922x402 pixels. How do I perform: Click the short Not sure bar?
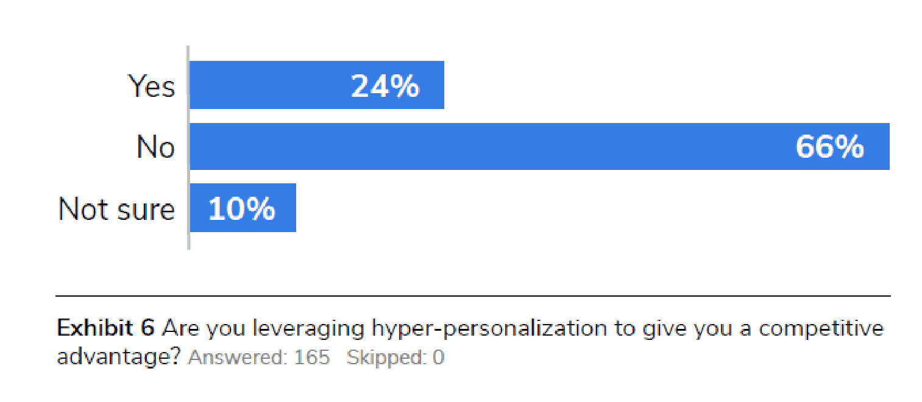243,208
